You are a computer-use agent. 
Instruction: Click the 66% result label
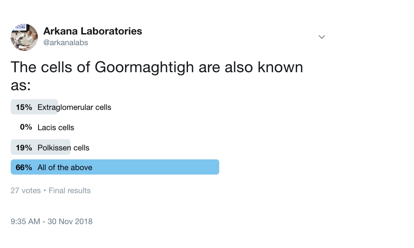(24, 167)
